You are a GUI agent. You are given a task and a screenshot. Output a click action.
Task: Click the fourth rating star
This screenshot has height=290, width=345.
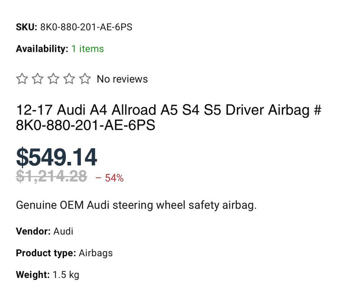[69, 79]
